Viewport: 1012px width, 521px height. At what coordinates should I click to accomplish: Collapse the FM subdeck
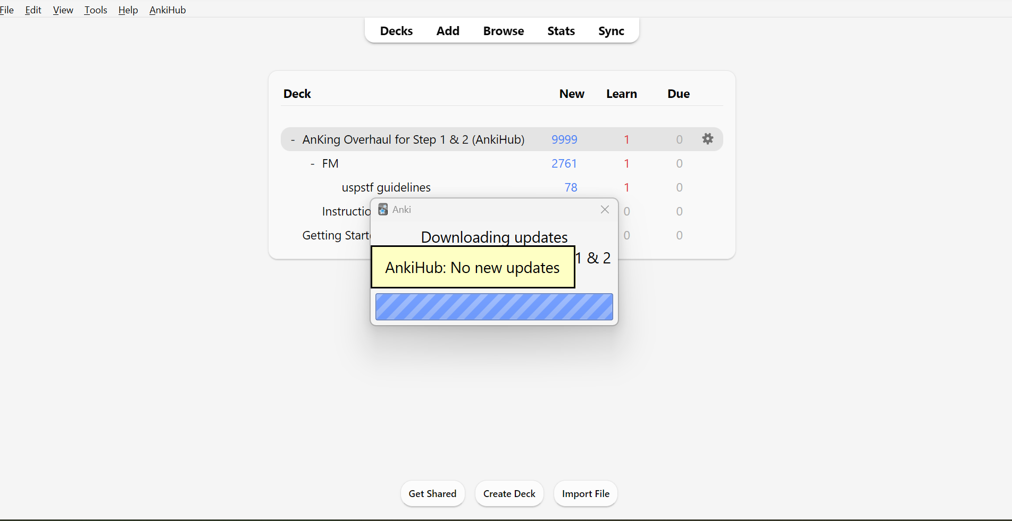click(312, 164)
